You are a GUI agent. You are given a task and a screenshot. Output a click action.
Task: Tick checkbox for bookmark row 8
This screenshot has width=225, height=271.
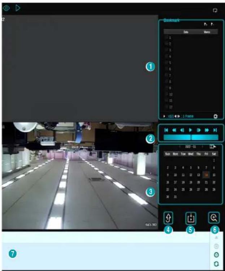[166, 81]
